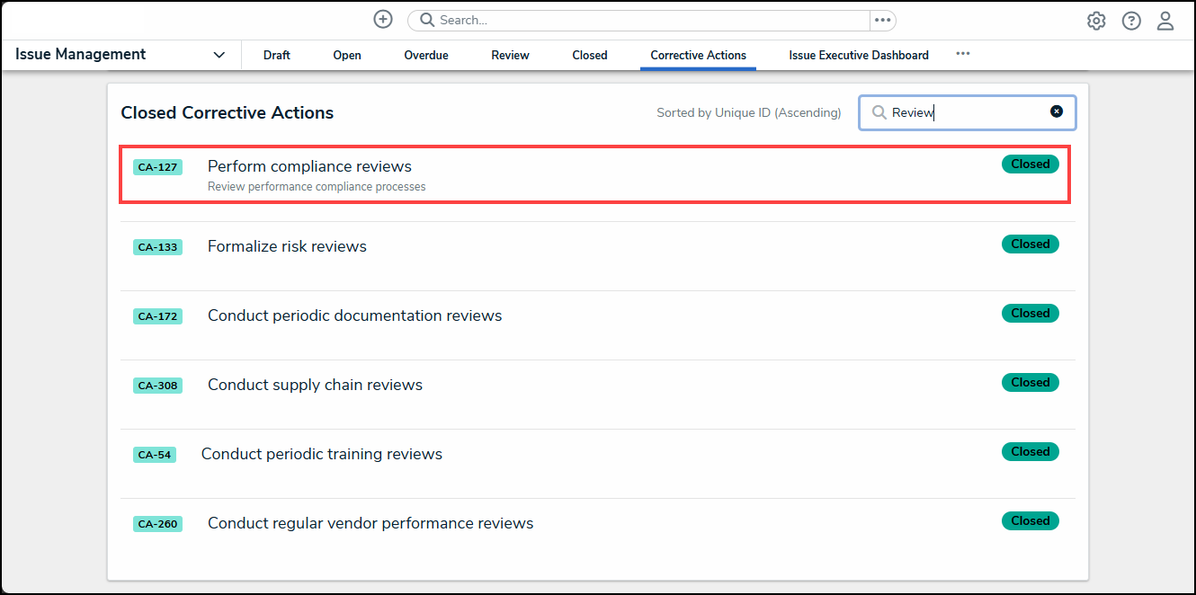Expand the Issue Management dropdown

[x=219, y=55]
